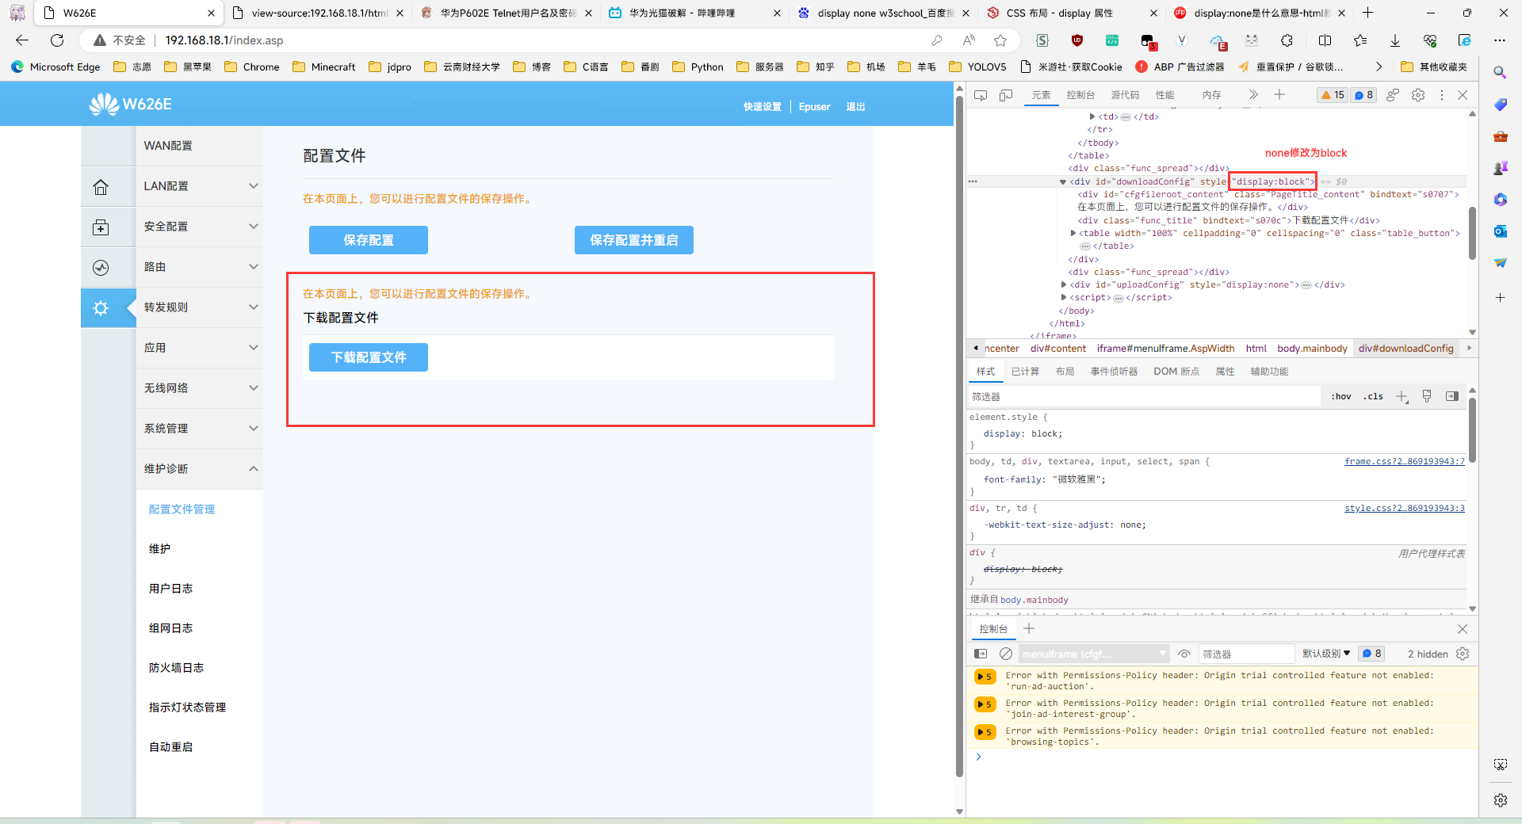Expand the uploadConfig div node
Image resolution: width=1522 pixels, height=824 pixels.
1064,285
